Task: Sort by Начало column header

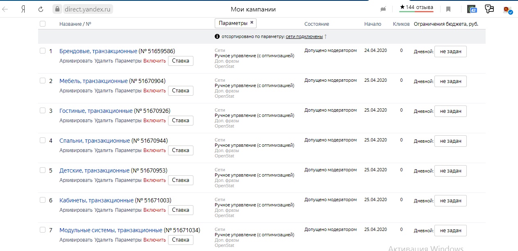Action: [373, 24]
